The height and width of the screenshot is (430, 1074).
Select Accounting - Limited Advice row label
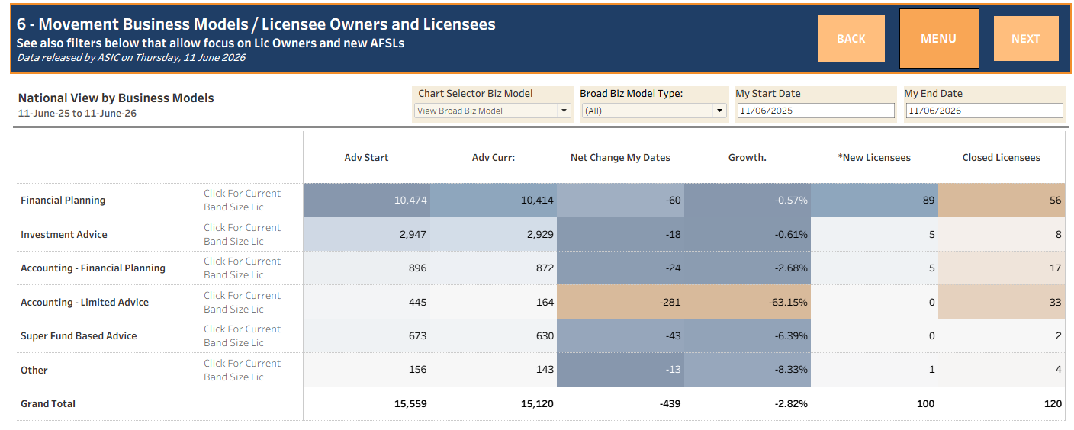point(85,302)
